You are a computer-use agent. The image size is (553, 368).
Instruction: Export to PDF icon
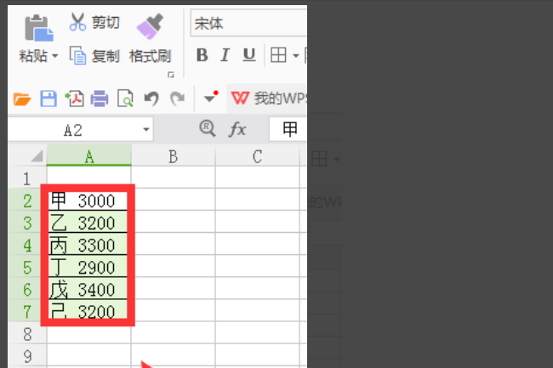click(x=74, y=99)
